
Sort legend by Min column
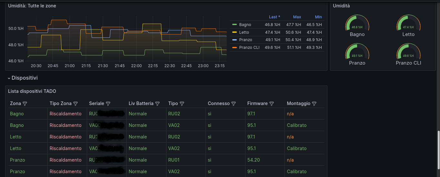click(318, 17)
